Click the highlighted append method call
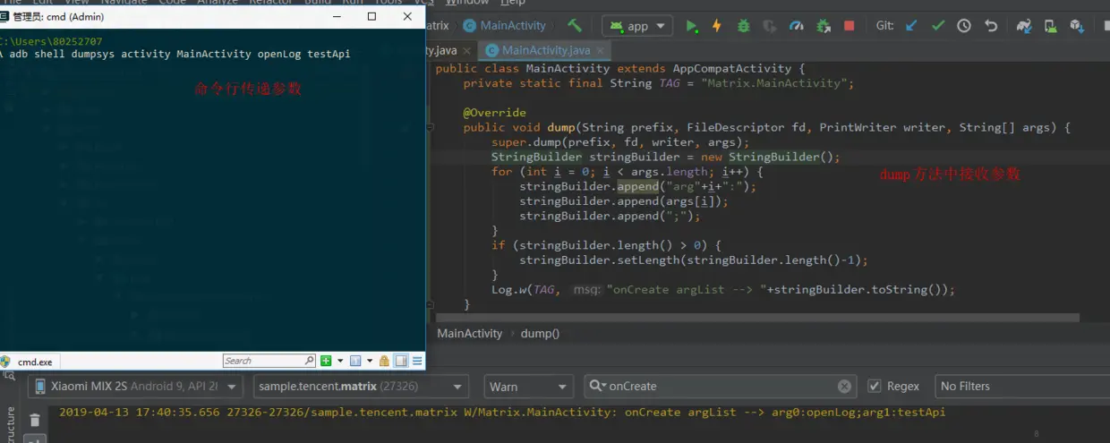 (637, 186)
